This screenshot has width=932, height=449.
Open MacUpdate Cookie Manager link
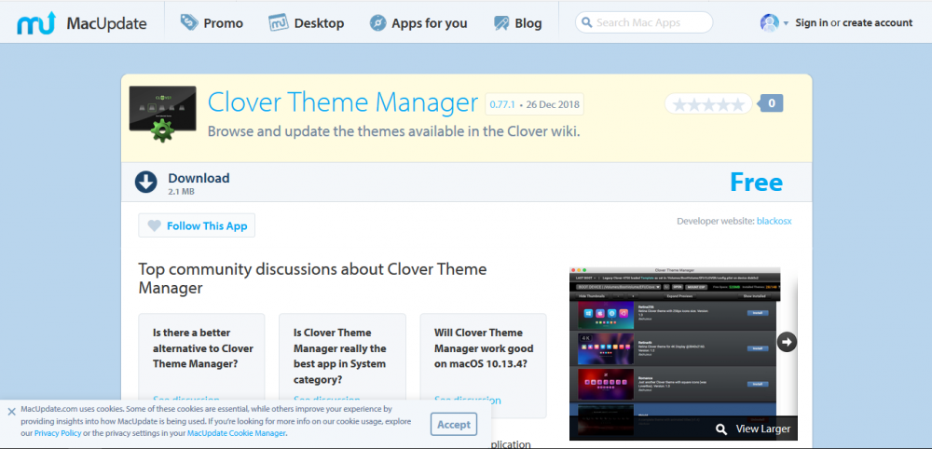237,433
